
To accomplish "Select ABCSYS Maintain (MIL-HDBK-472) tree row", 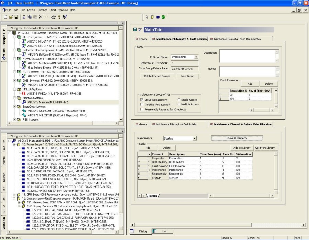I will pos(48,102).
